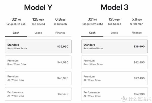Click the Model 3 5.8 sec acceleration stat

[137, 21]
